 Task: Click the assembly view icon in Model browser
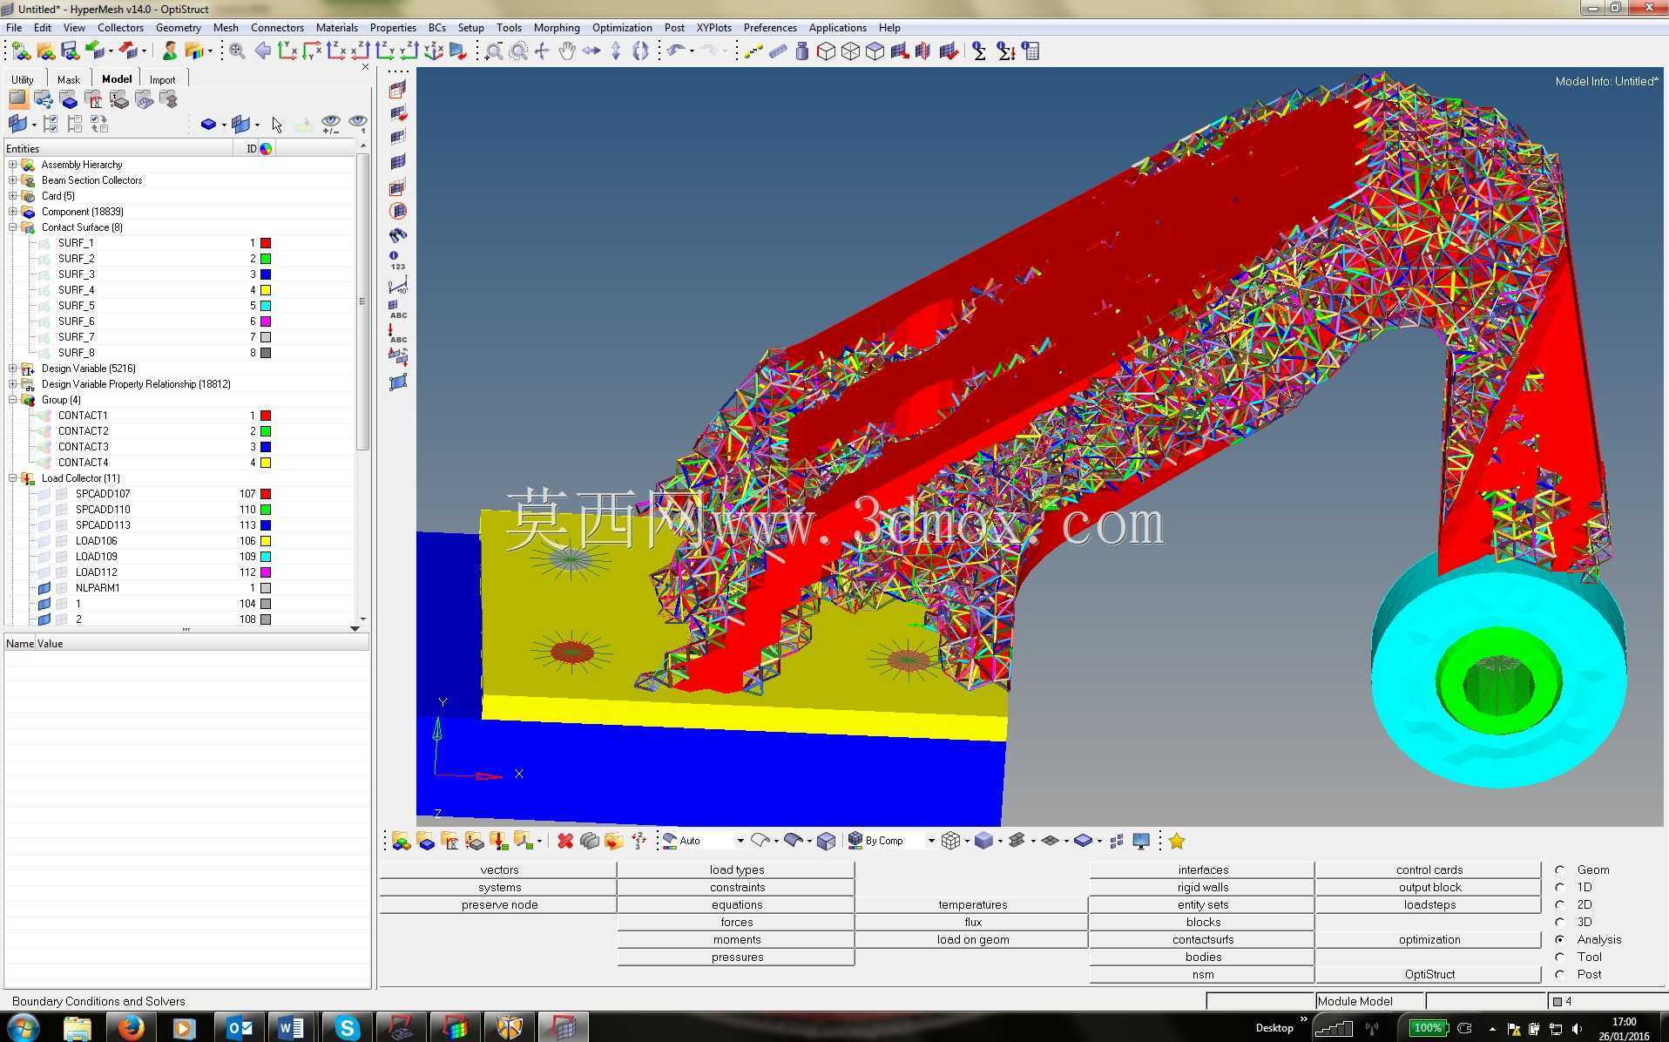click(44, 100)
